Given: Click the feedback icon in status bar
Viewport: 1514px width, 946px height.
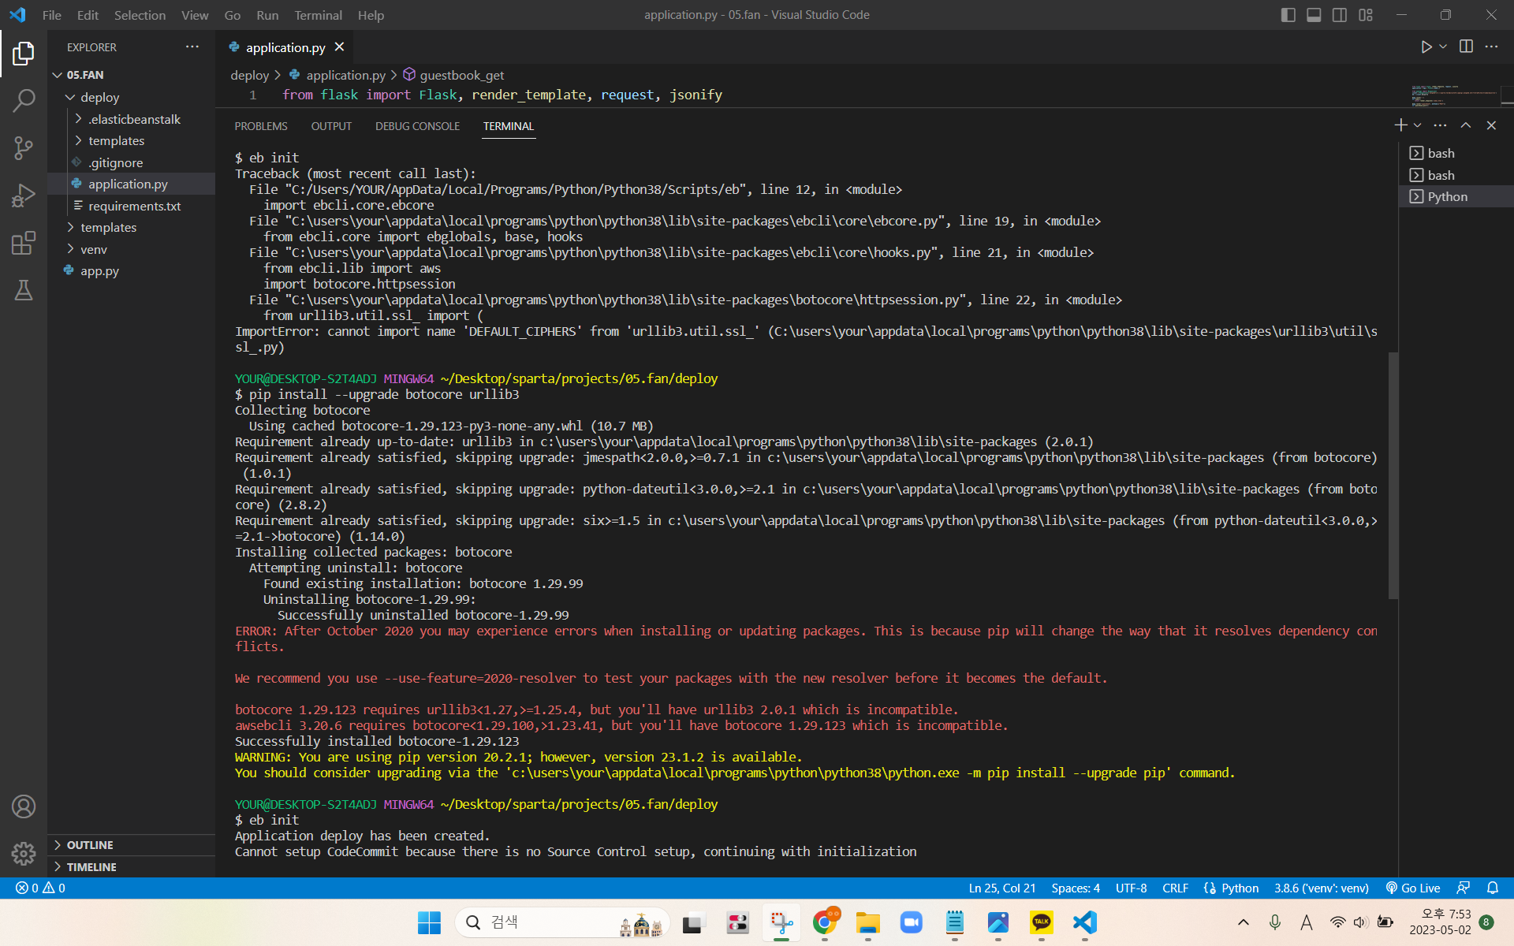Looking at the screenshot, I should 1464,888.
